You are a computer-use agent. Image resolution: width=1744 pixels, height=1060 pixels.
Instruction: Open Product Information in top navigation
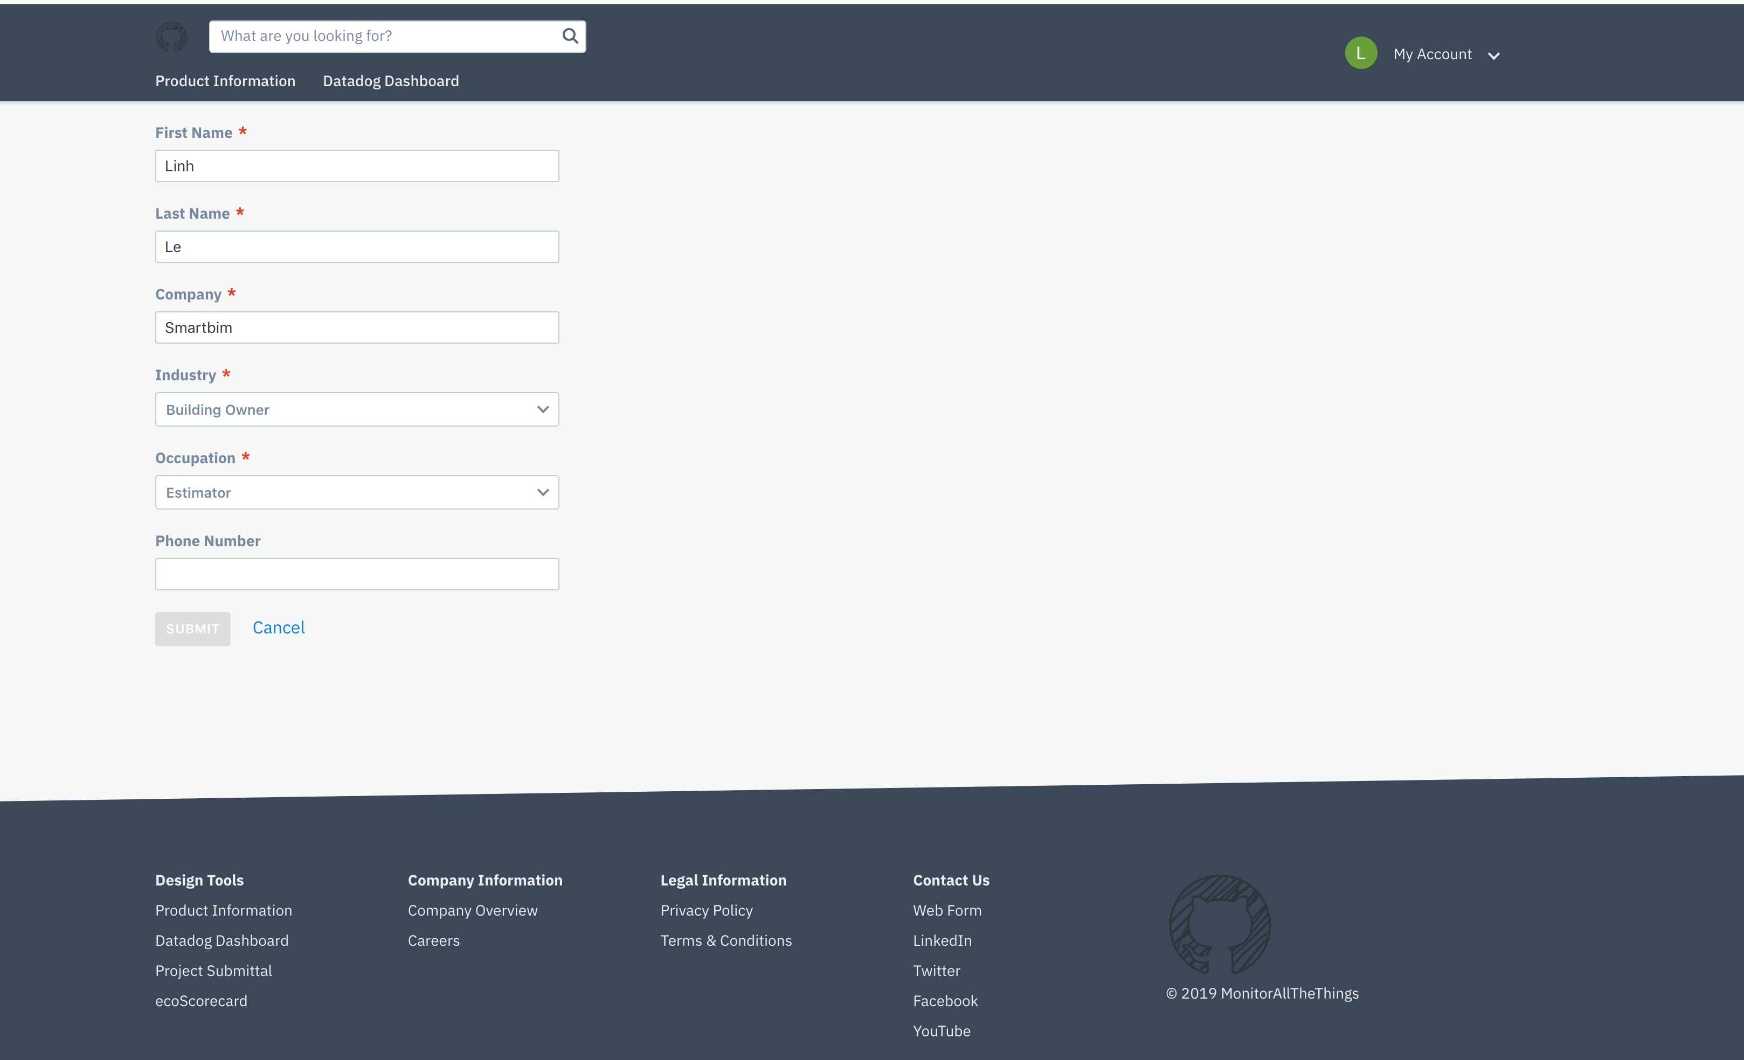click(225, 81)
